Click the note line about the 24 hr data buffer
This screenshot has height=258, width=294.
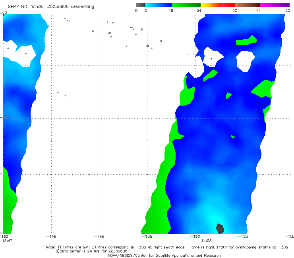[91, 251]
